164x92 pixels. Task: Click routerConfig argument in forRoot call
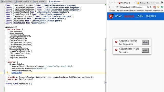39,68
